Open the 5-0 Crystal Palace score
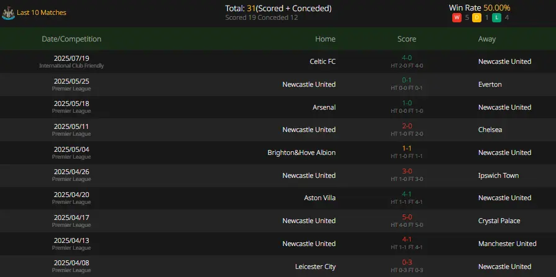 pos(407,217)
